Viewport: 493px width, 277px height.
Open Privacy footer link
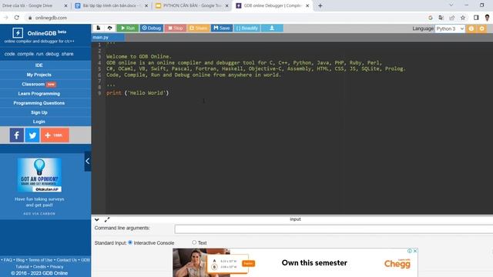[x=56, y=267]
